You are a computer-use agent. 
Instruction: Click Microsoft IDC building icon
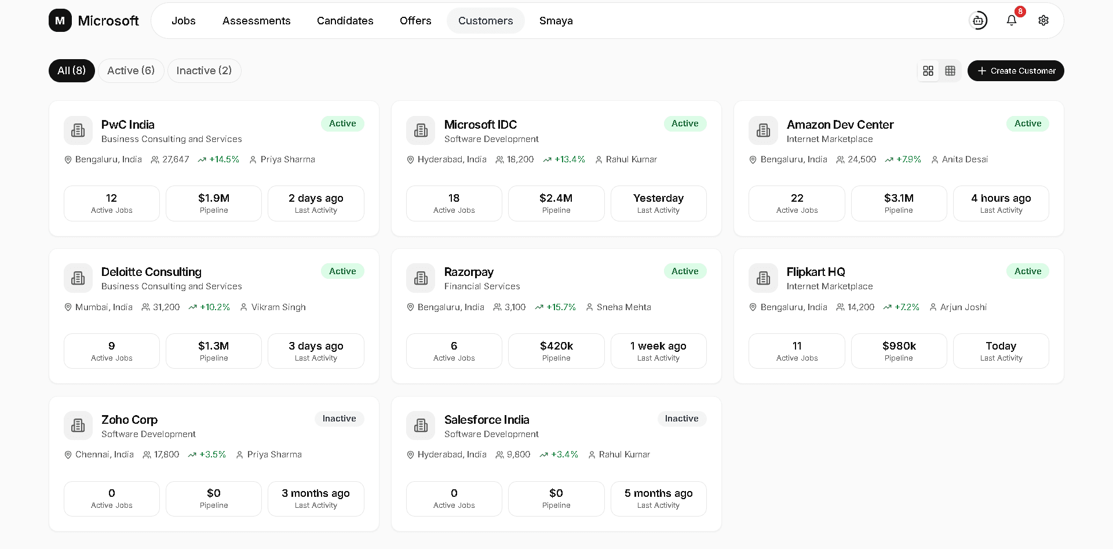pyautogui.click(x=421, y=130)
